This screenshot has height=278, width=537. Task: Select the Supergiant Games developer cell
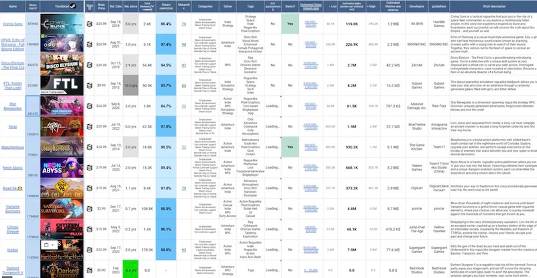click(x=417, y=250)
